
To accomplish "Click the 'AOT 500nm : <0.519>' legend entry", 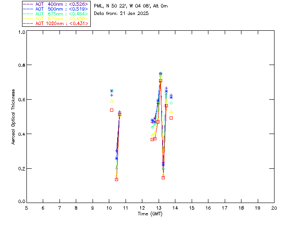I will pyautogui.click(x=56, y=9).
